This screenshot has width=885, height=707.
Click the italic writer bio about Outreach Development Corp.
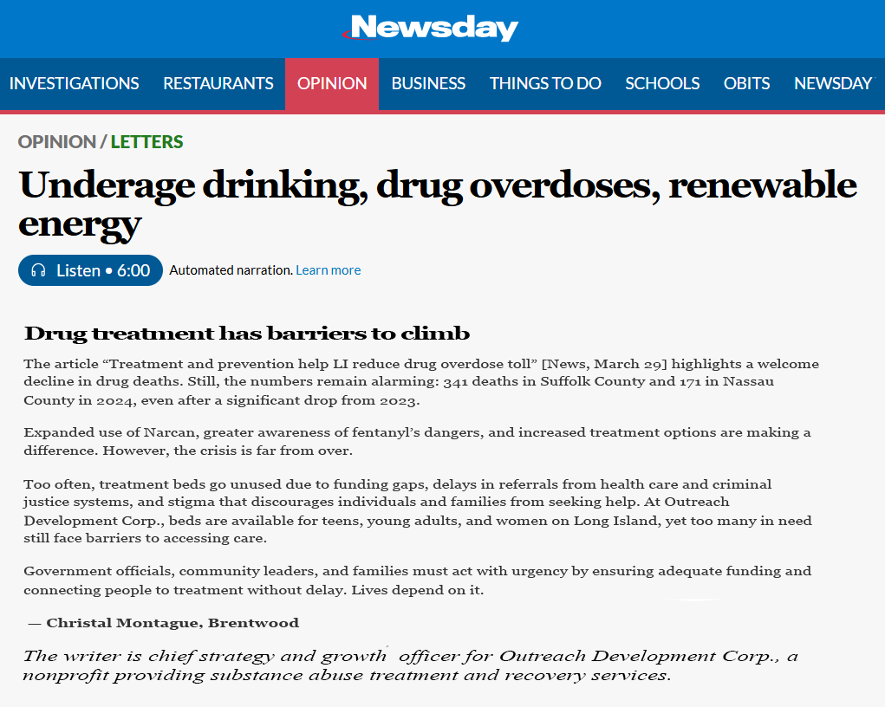(410, 665)
